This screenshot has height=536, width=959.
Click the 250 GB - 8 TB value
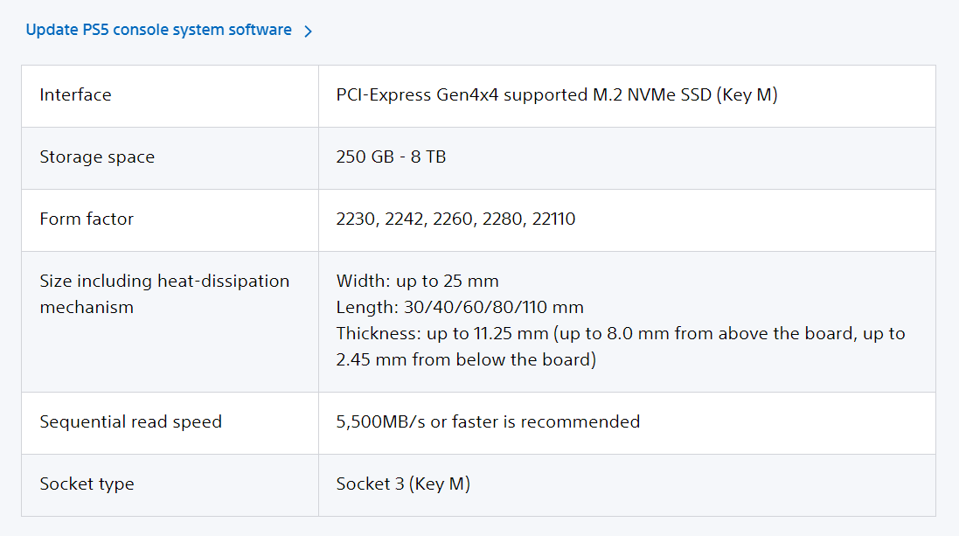click(x=391, y=157)
